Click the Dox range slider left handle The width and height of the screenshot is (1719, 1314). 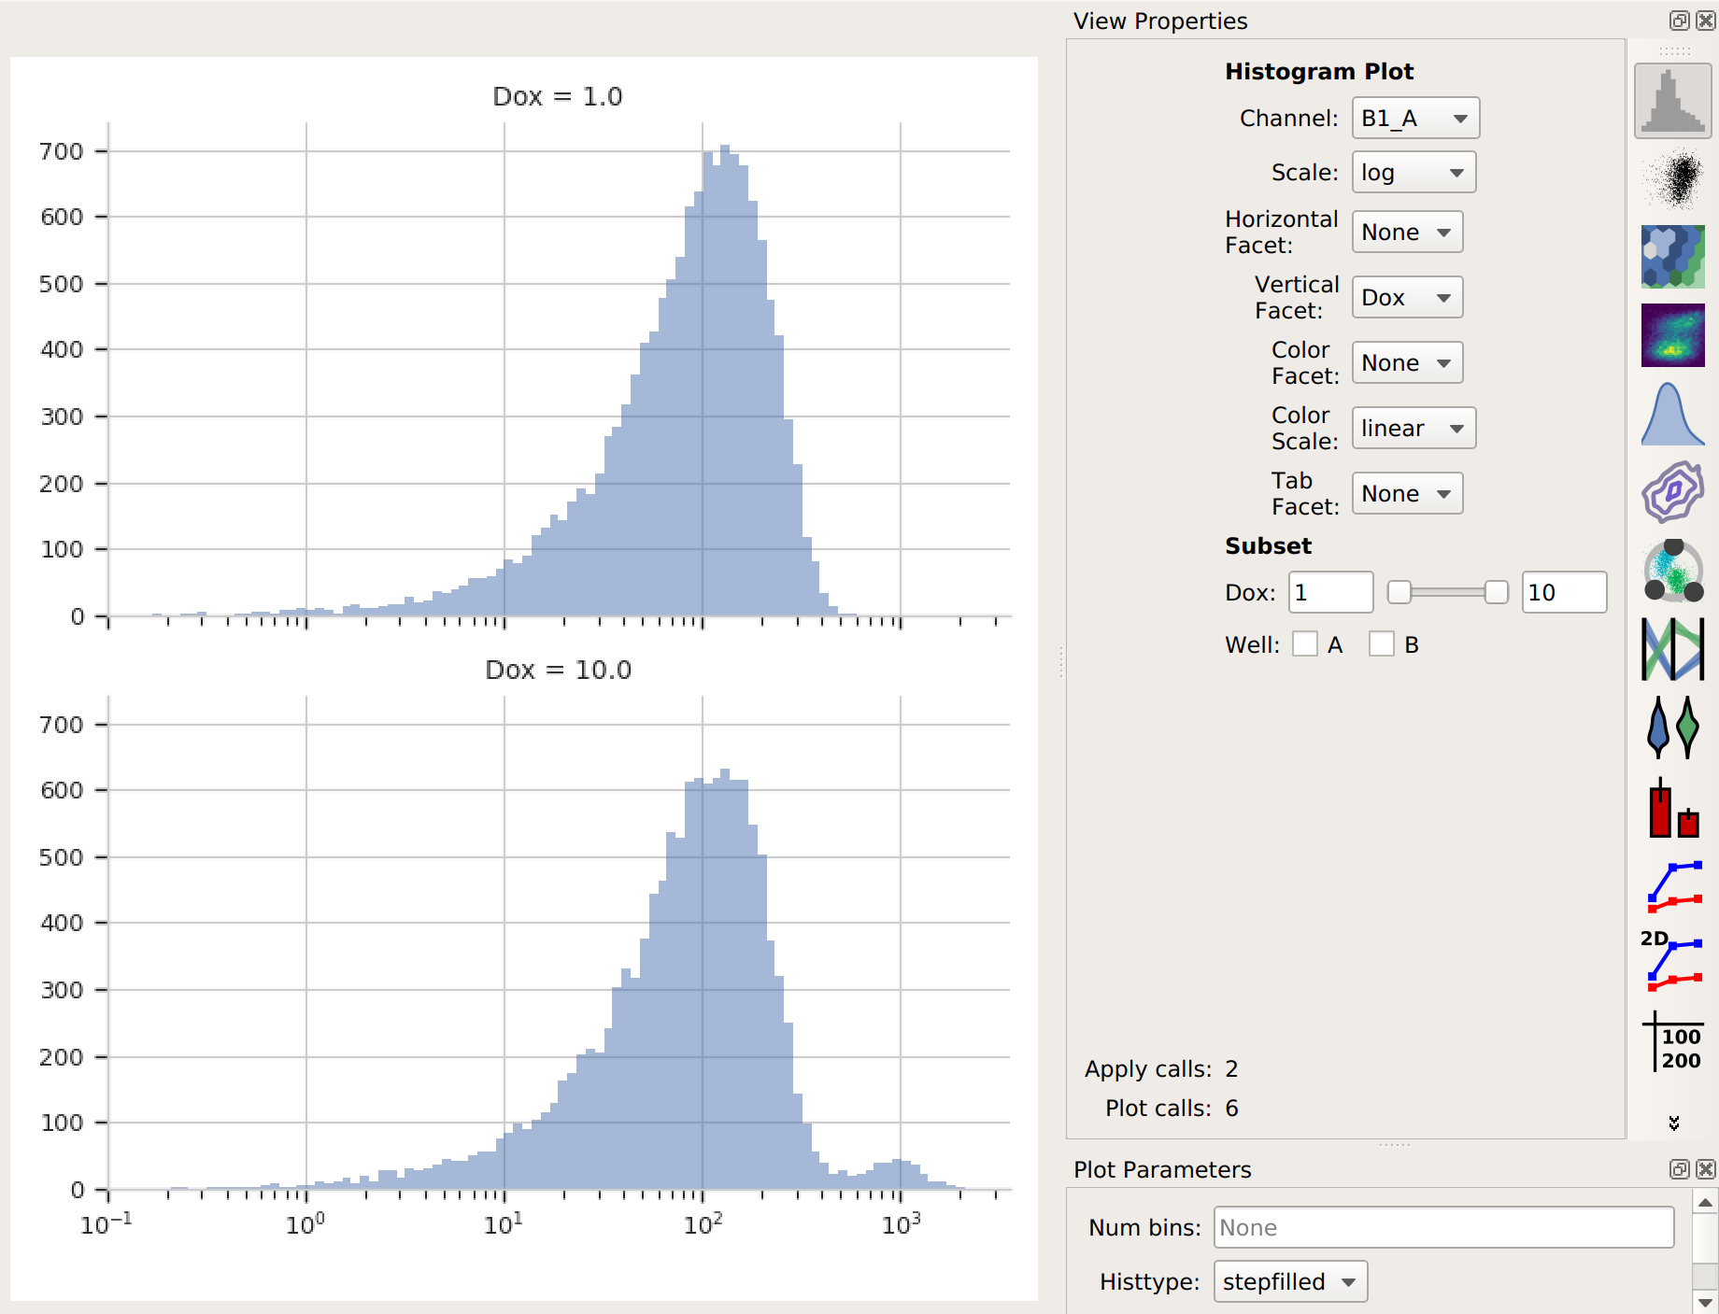(1399, 592)
